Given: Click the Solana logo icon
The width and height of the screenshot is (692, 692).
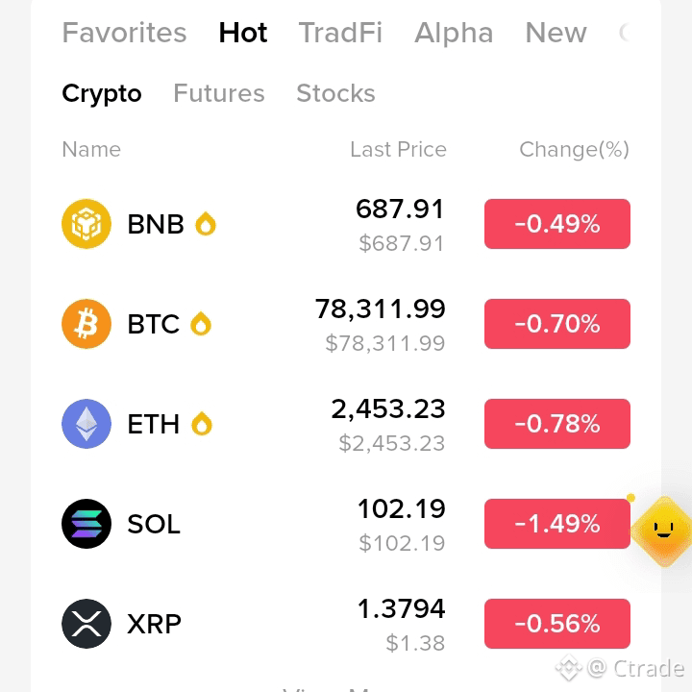Looking at the screenshot, I should pos(86,524).
